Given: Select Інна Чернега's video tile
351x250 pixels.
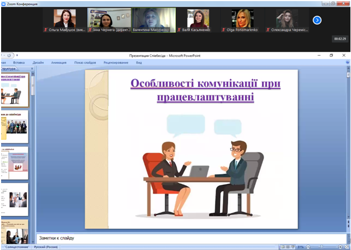Looking at the screenshot, I should coord(109,20).
